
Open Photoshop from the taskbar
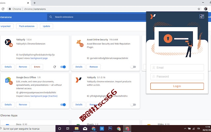[x=110, y=128]
